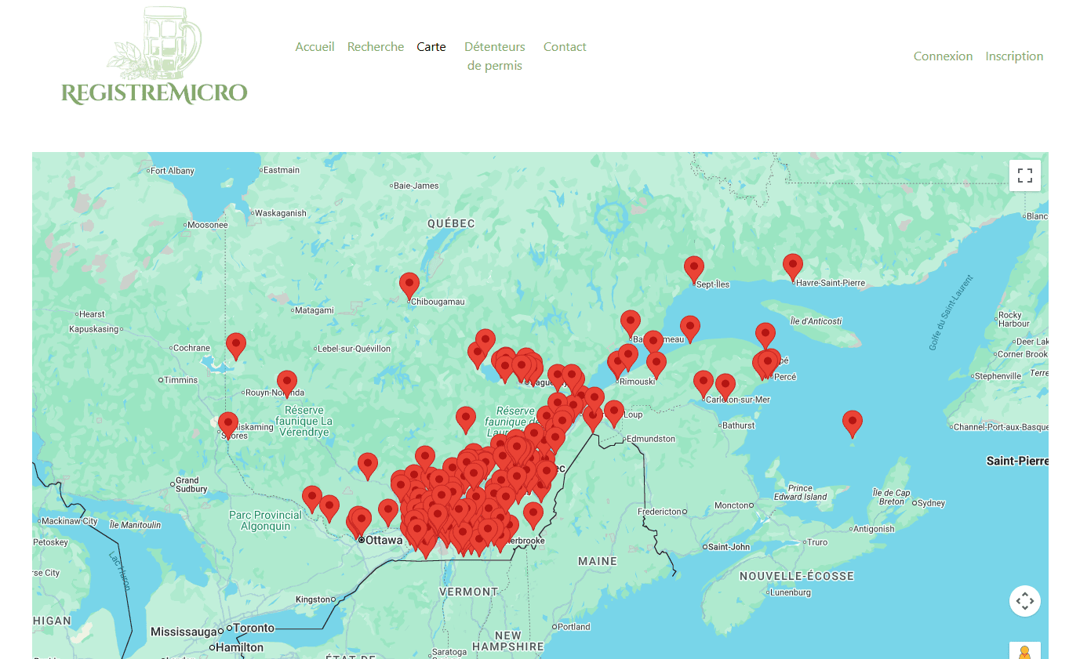The height and width of the screenshot is (659, 1069).
Task: Open the marker at Rouyn-Noranda
Action: coord(286,382)
